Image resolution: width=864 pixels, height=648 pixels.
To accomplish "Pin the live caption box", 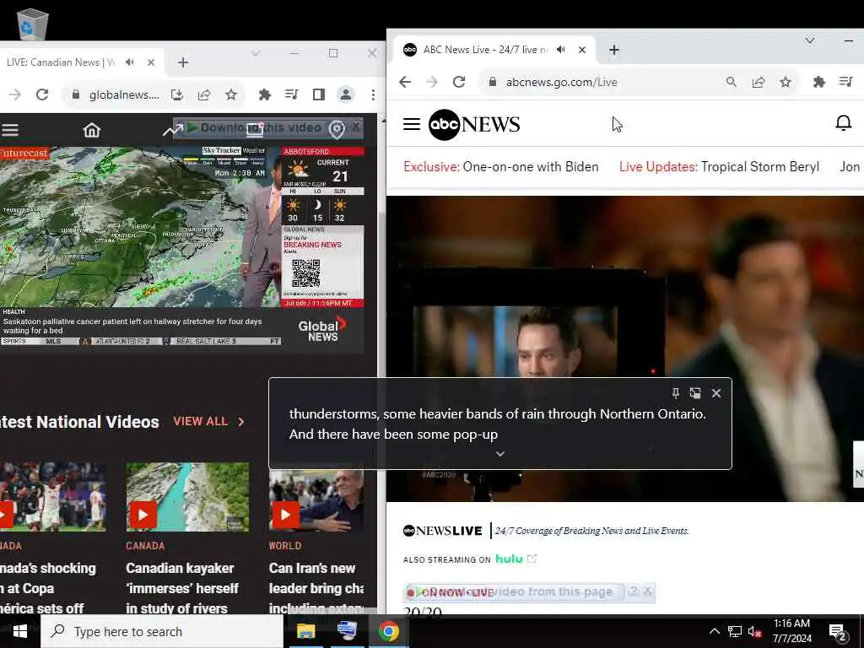I will tap(676, 393).
